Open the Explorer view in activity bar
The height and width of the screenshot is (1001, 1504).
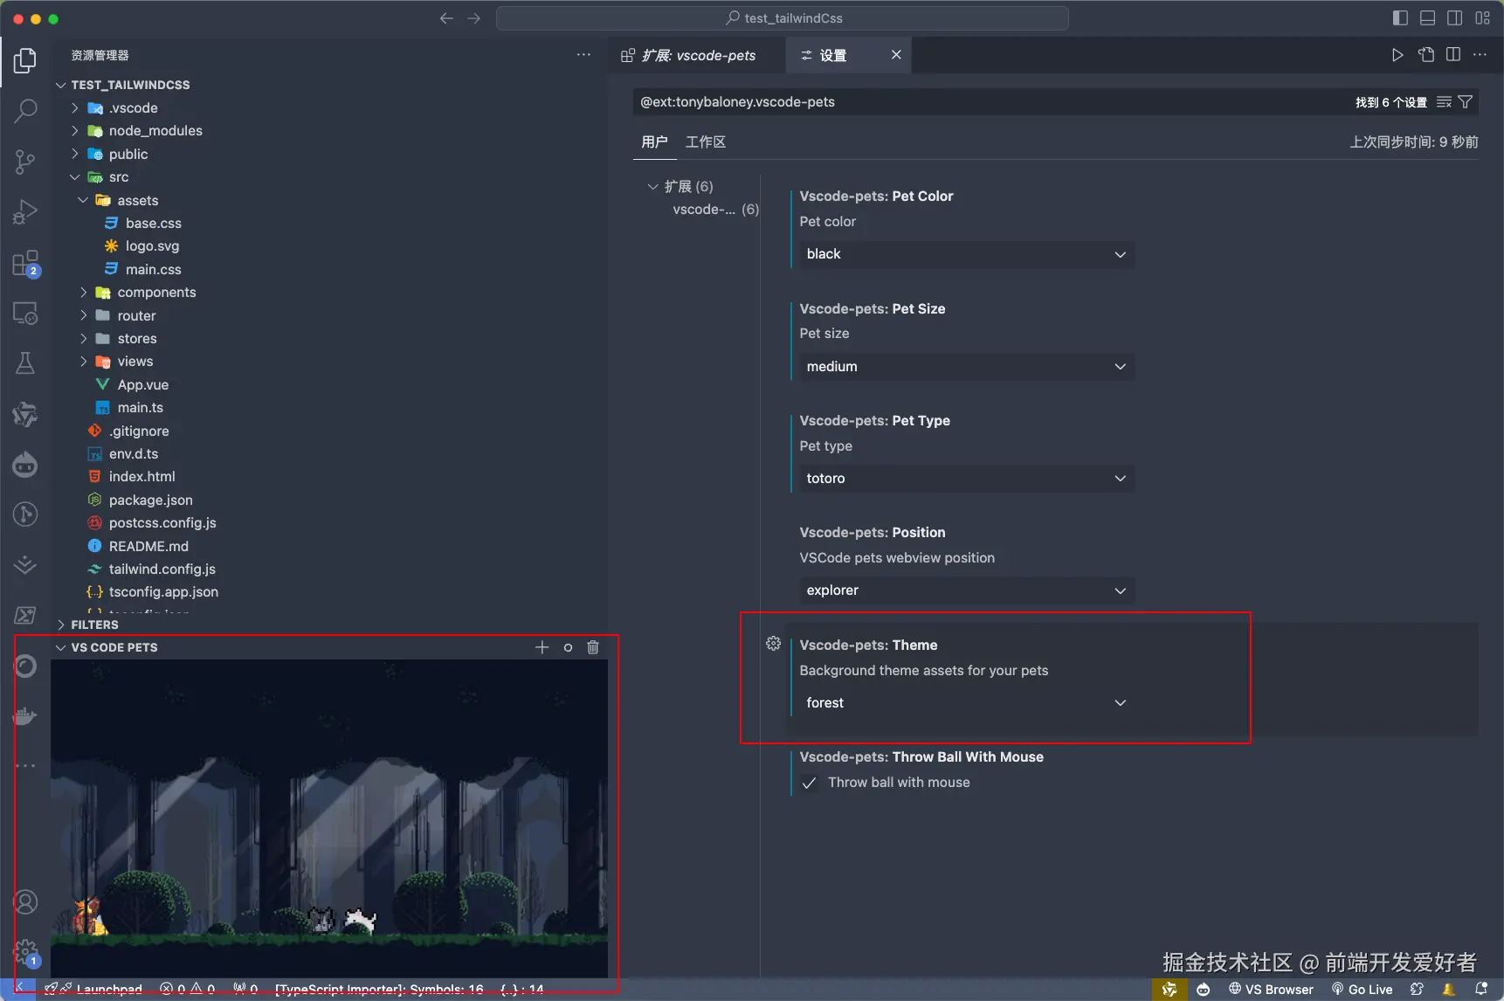(x=25, y=60)
